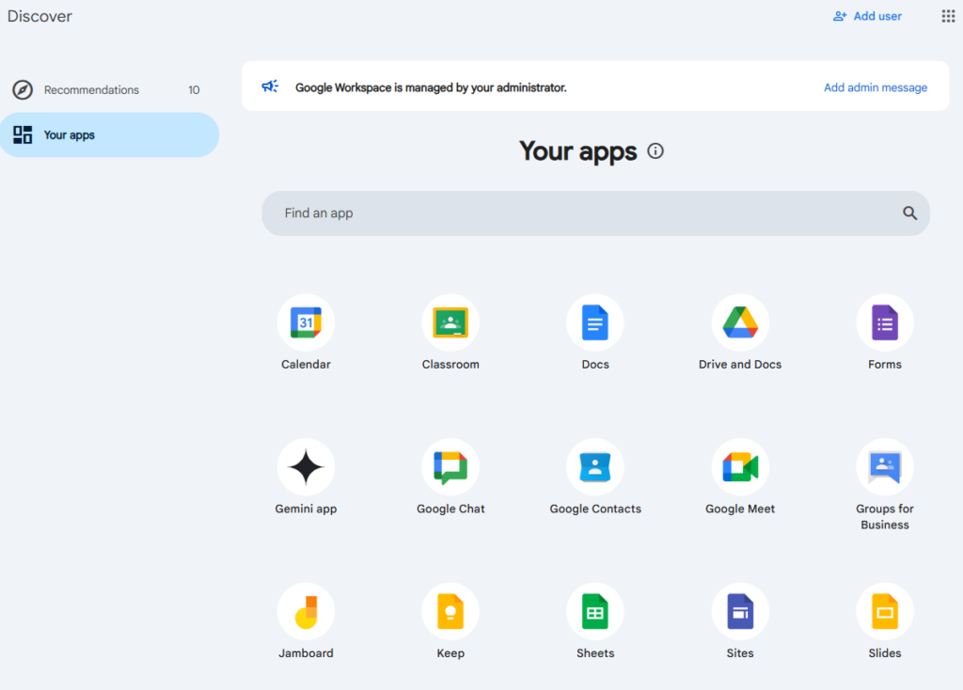Launch Google Classroom
Viewport: 963px width, 690px height.
450,323
